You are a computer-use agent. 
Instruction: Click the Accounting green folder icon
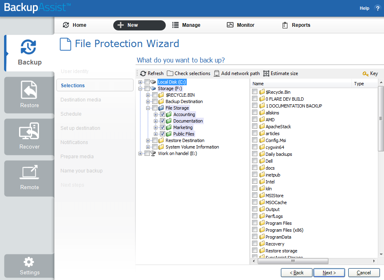click(169, 114)
